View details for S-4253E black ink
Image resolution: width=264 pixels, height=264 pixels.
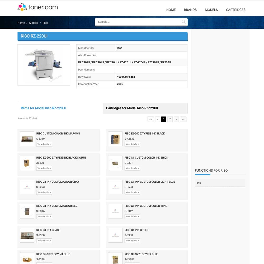coord(132,144)
